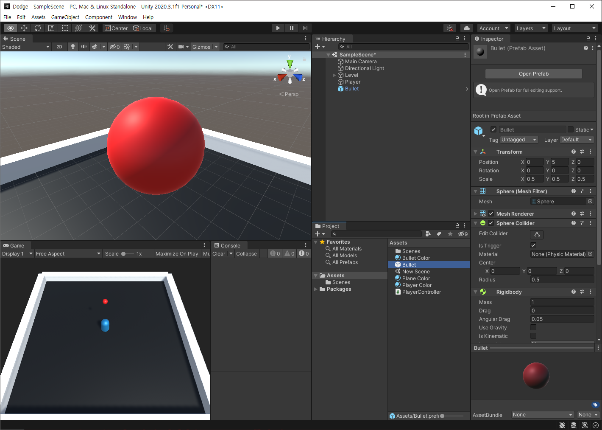The image size is (602, 430).
Task: Open the Layers dropdown in toolbar
Action: coord(531,28)
